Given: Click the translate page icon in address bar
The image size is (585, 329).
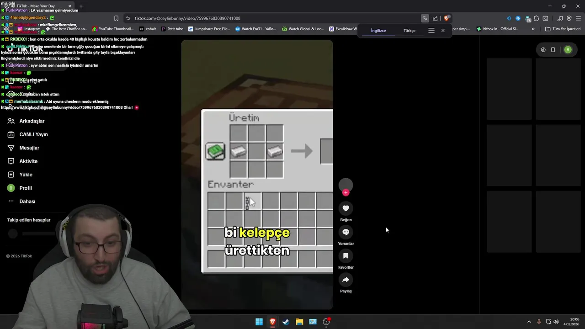Looking at the screenshot, I should tap(425, 18).
